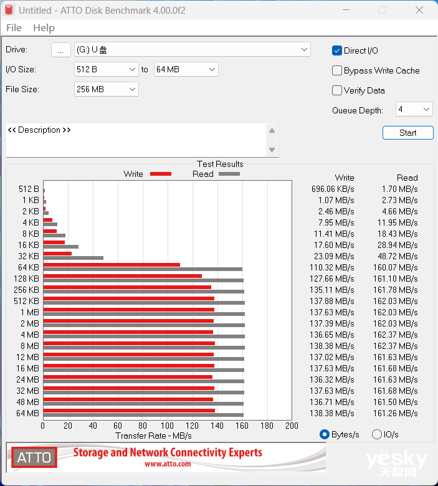This screenshot has width=438, height=486.
Task: Select the IO/s radio button
Action: tap(376, 434)
